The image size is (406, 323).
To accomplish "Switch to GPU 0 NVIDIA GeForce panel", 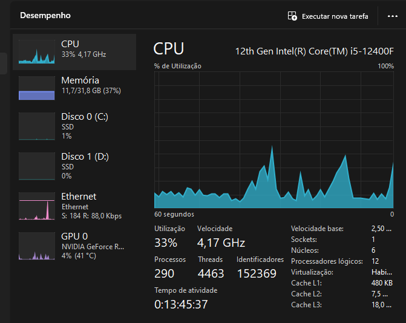I will coord(74,246).
